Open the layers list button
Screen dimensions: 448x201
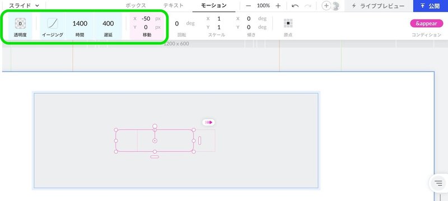click(438, 183)
